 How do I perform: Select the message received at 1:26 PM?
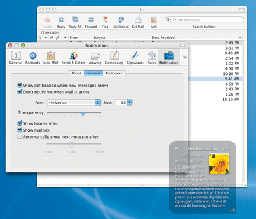(215, 94)
